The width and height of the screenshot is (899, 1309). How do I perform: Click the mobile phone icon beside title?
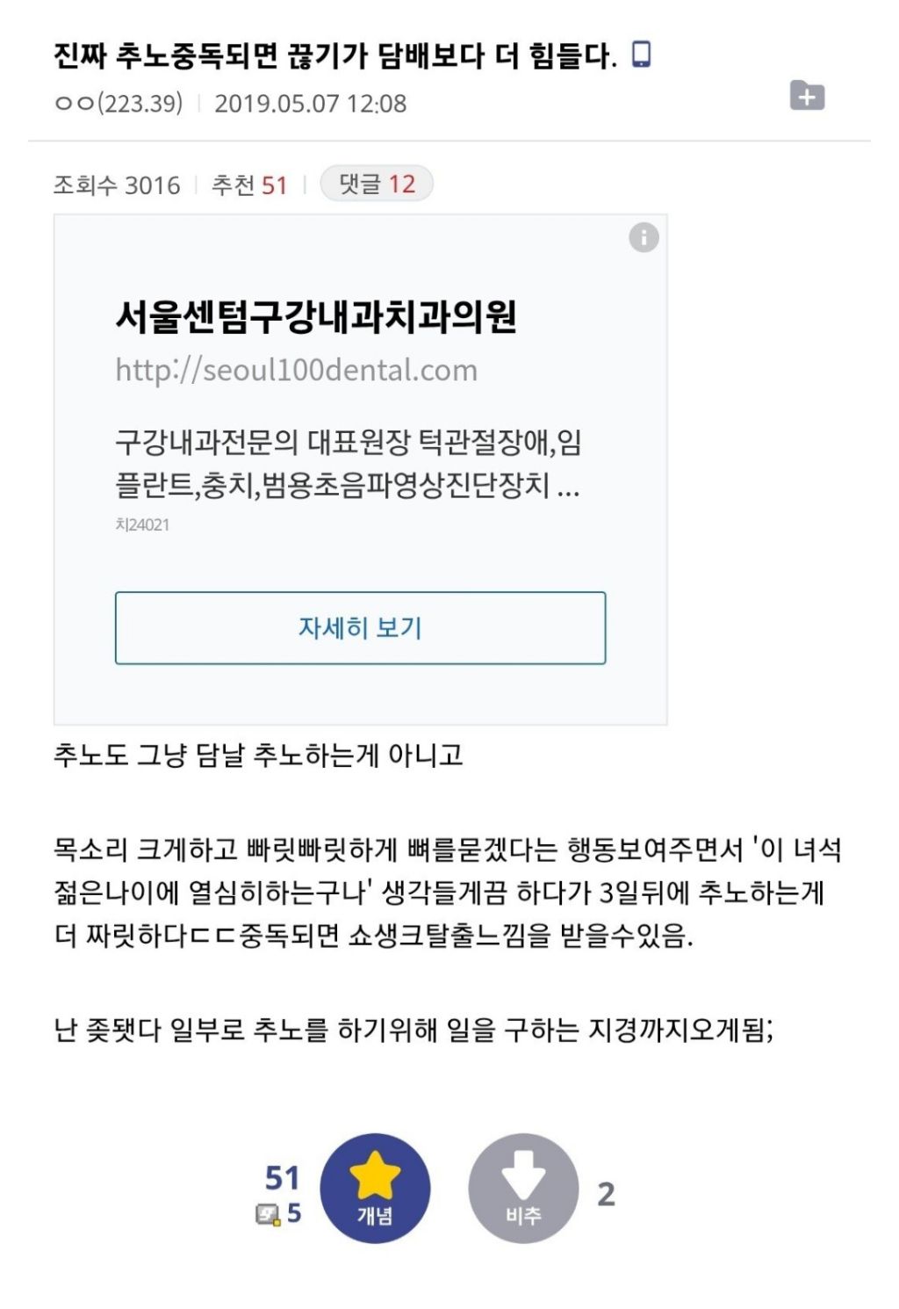(x=642, y=54)
